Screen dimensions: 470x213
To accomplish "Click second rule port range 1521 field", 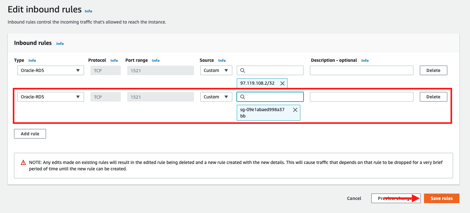I will click(x=160, y=97).
